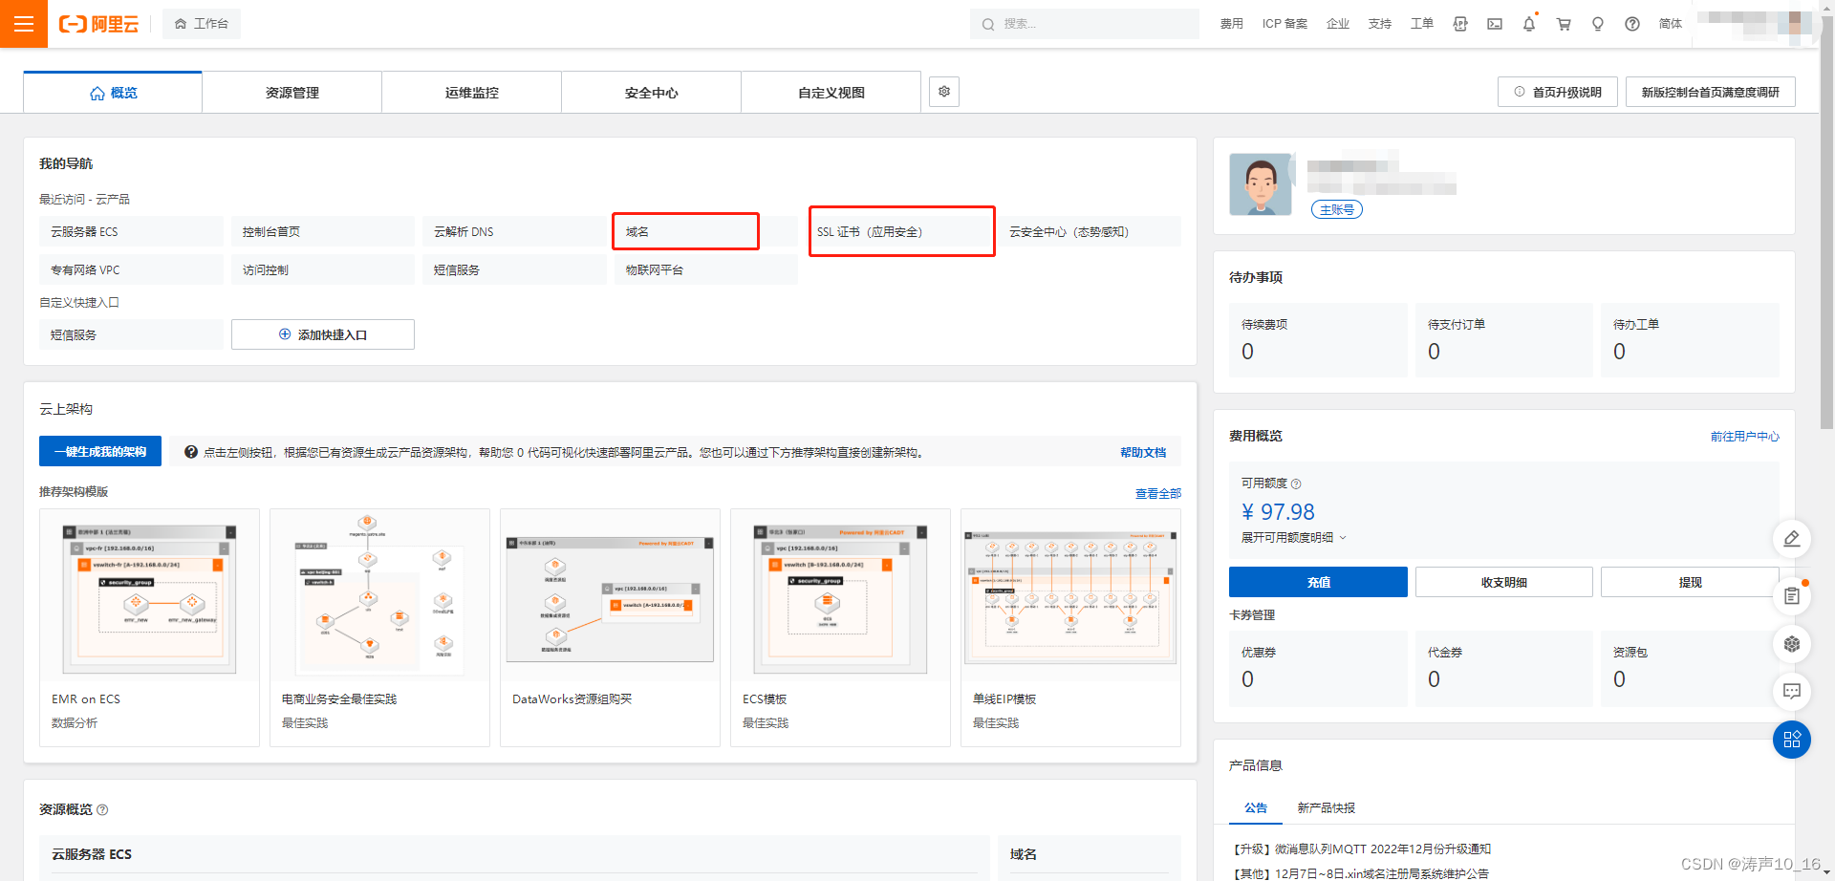Open the 短信服务 shortcut under recent visits
Screen dimensions: 1835x881
(x=514, y=269)
